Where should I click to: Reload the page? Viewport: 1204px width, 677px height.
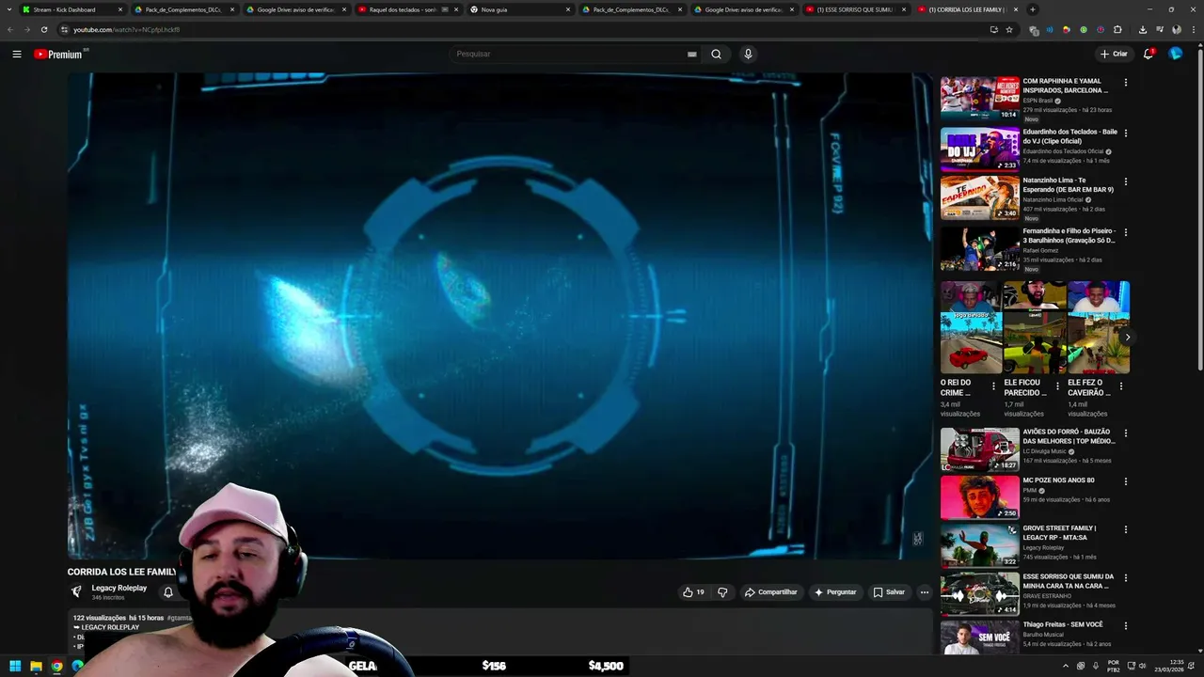[x=44, y=29]
